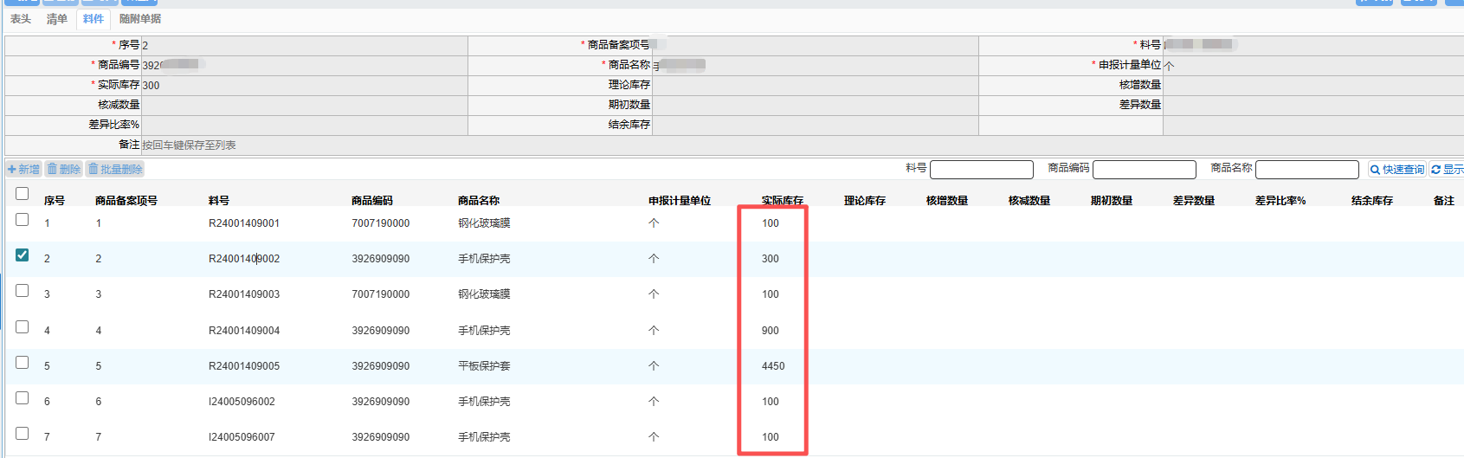1464x458 pixels.
Task: Toggle the select-all header checkbox
Action: click(x=23, y=194)
